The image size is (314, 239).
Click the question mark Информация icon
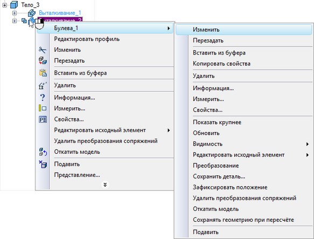click(x=43, y=98)
